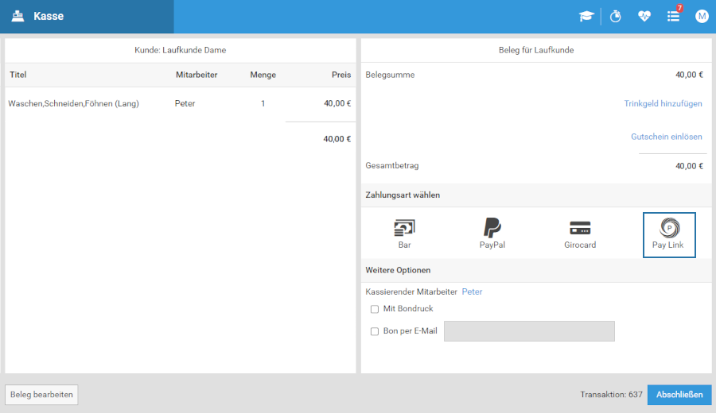Click Beleg für Laufkunde heading
This screenshot has height=413, width=716.
pyautogui.click(x=536, y=50)
